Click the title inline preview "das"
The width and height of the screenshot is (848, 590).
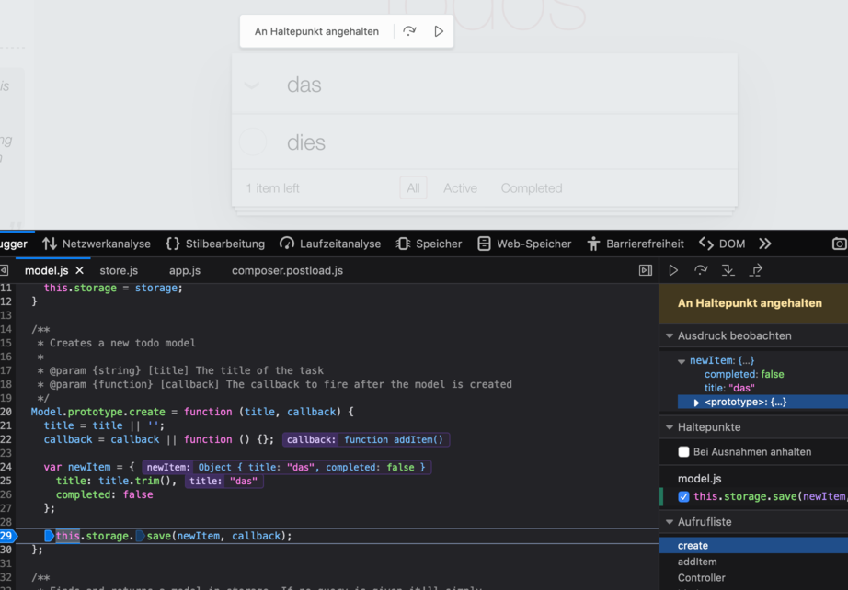click(x=244, y=481)
